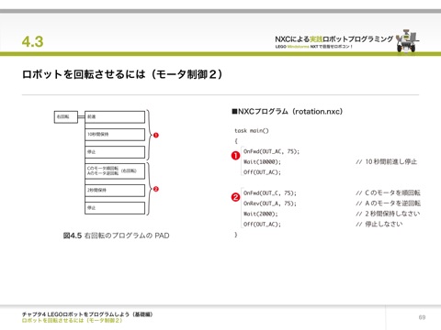Select the code line OnFwd(OUT_C, 75);
The width and height of the screenshot is (441, 330).
[270, 193]
